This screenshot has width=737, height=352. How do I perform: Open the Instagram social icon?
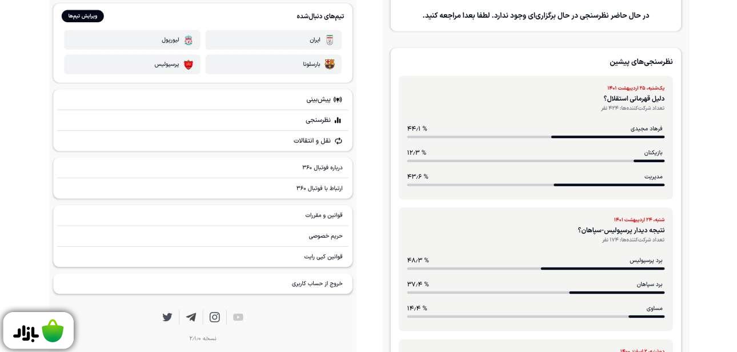215,317
